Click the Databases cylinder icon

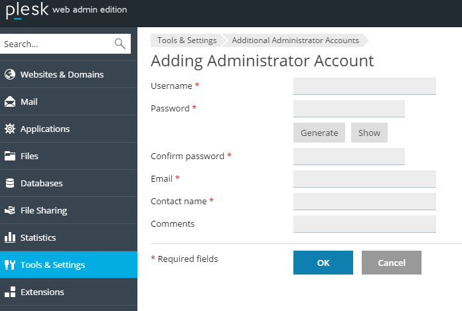pos(10,184)
